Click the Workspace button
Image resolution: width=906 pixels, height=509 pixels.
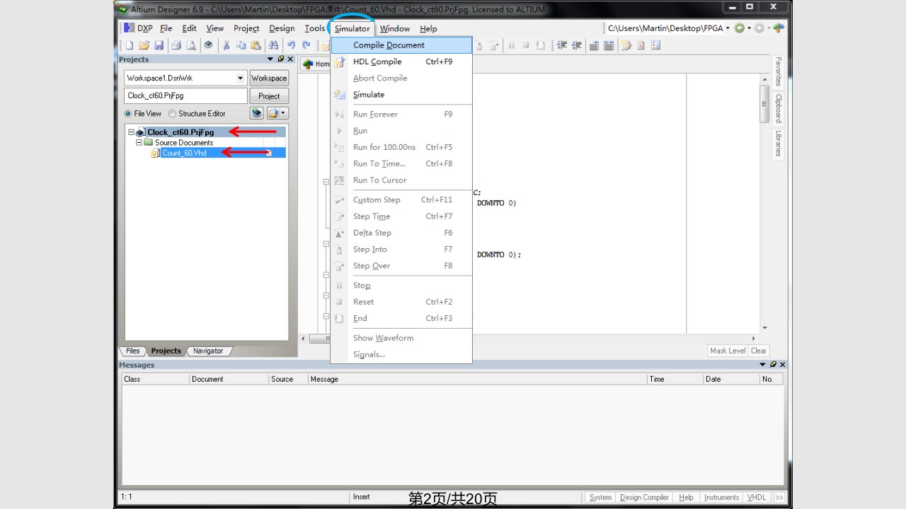coord(269,78)
